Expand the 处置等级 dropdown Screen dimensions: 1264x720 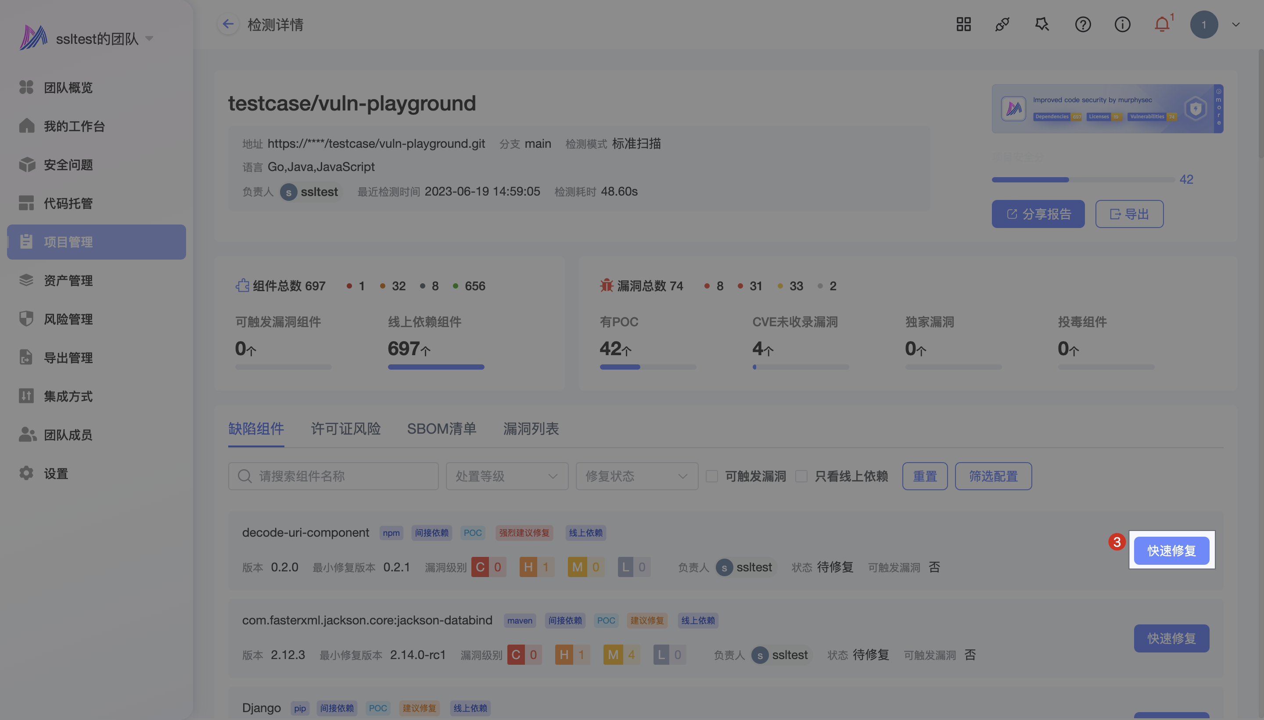click(x=507, y=476)
